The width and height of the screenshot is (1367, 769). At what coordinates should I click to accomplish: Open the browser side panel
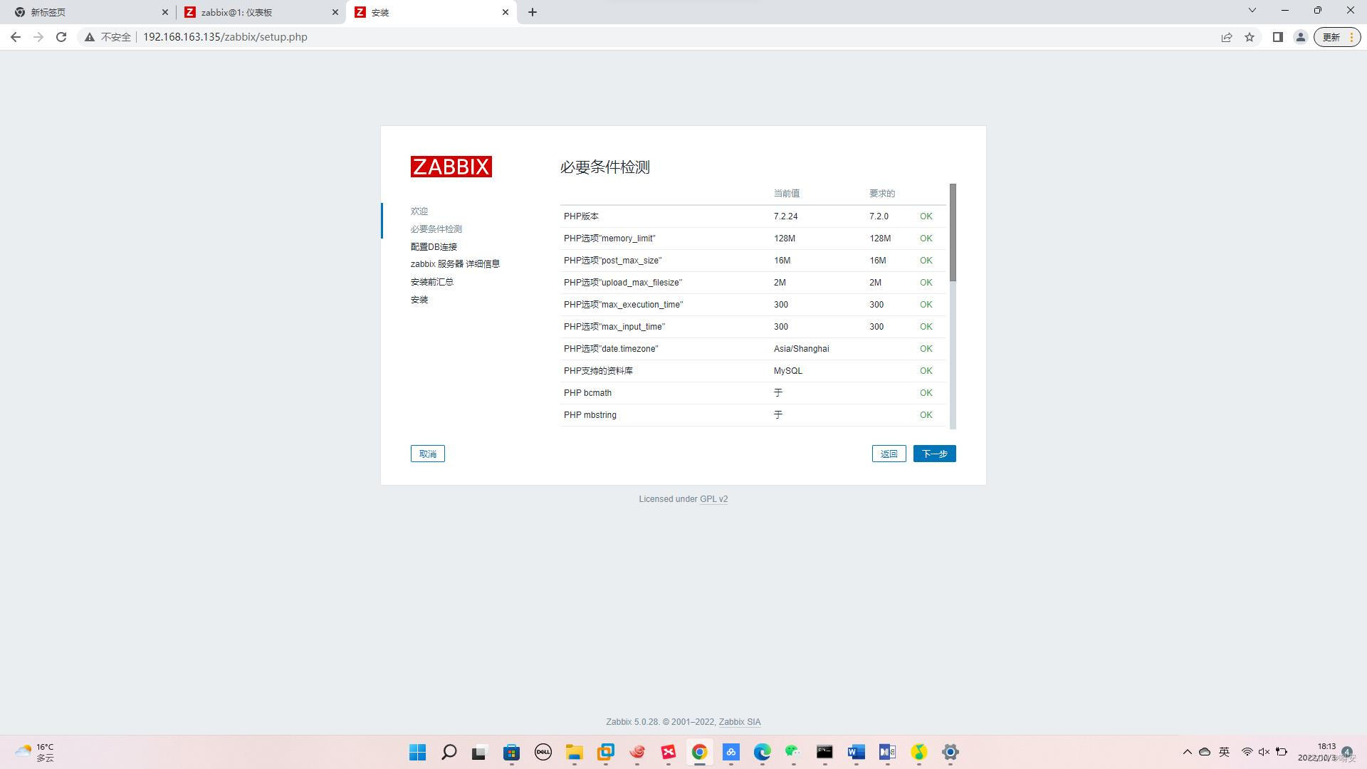[x=1278, y=37]
